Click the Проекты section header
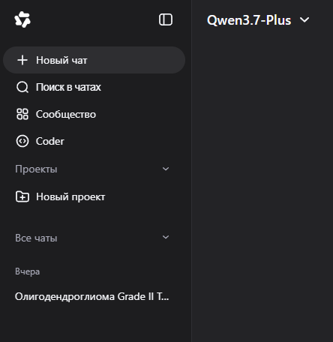 tap(36, 169)
